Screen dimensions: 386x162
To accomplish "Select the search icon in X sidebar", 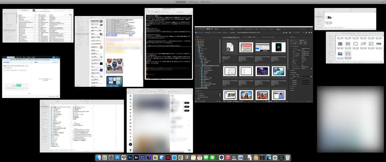I will pyautogui.click(x=130, y=103).
